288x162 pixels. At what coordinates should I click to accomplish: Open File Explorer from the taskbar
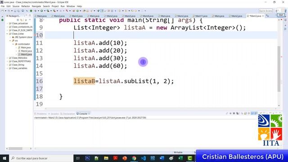pyautogui.click(x=106, y=158)
